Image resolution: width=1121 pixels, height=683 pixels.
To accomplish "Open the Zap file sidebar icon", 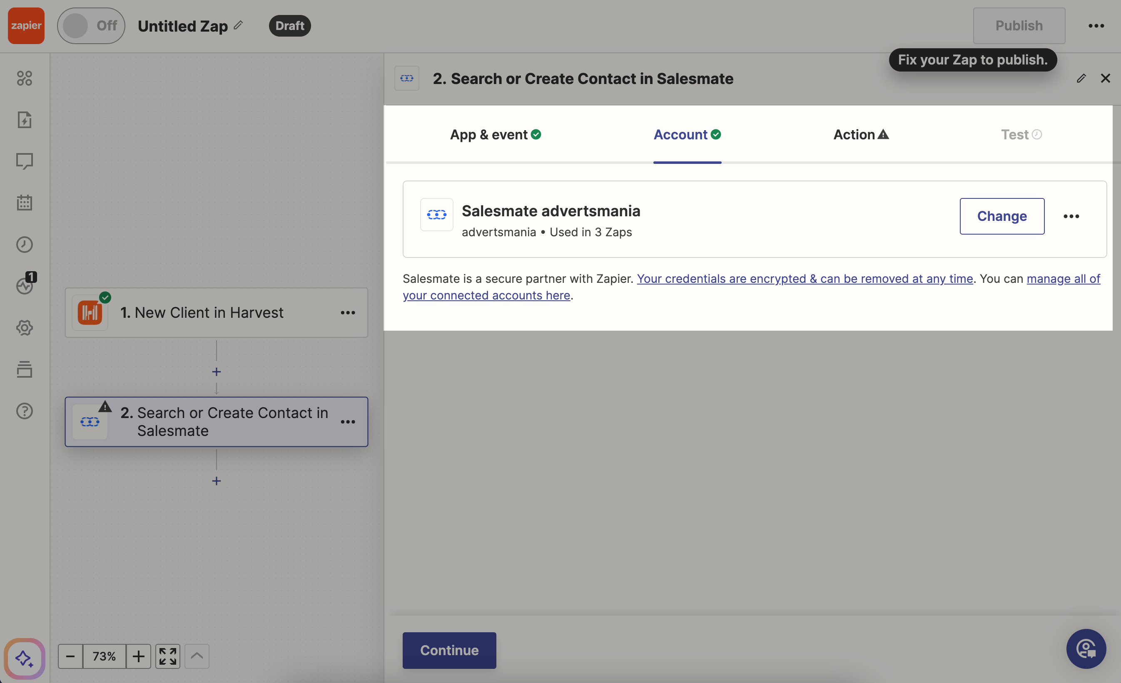I will [25, 120].
